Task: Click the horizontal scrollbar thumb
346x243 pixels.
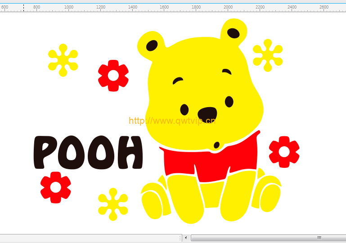Action: click(x=268, y=238)
